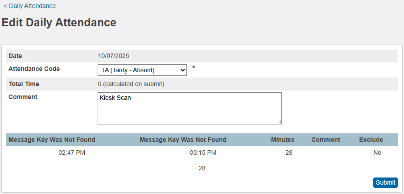The width and height of the screenshot is (404, 194).
Task: Select the date value 10/07/2025
Action: pos(114,56)
